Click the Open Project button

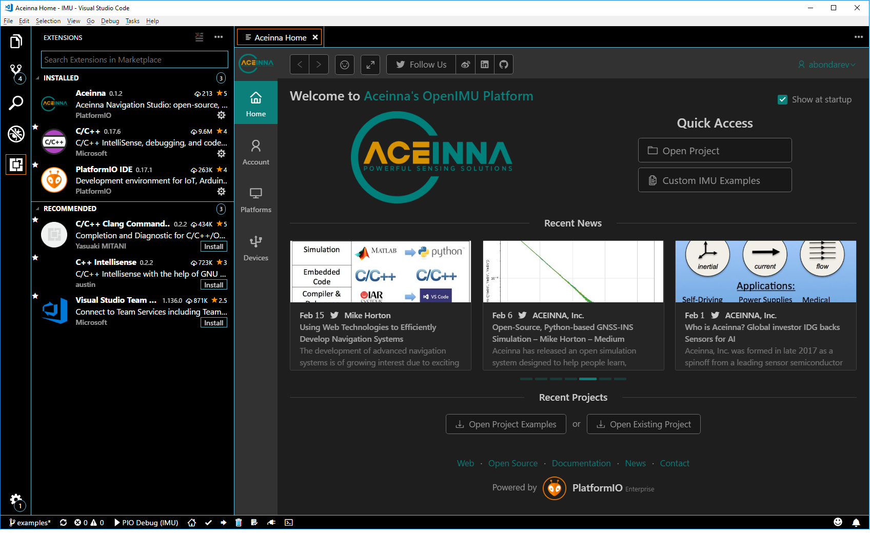point(715,151)
